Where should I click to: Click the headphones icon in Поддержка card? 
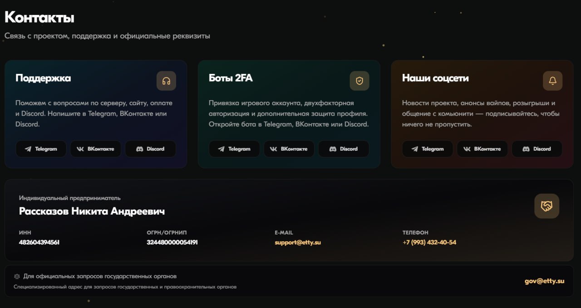166,81
